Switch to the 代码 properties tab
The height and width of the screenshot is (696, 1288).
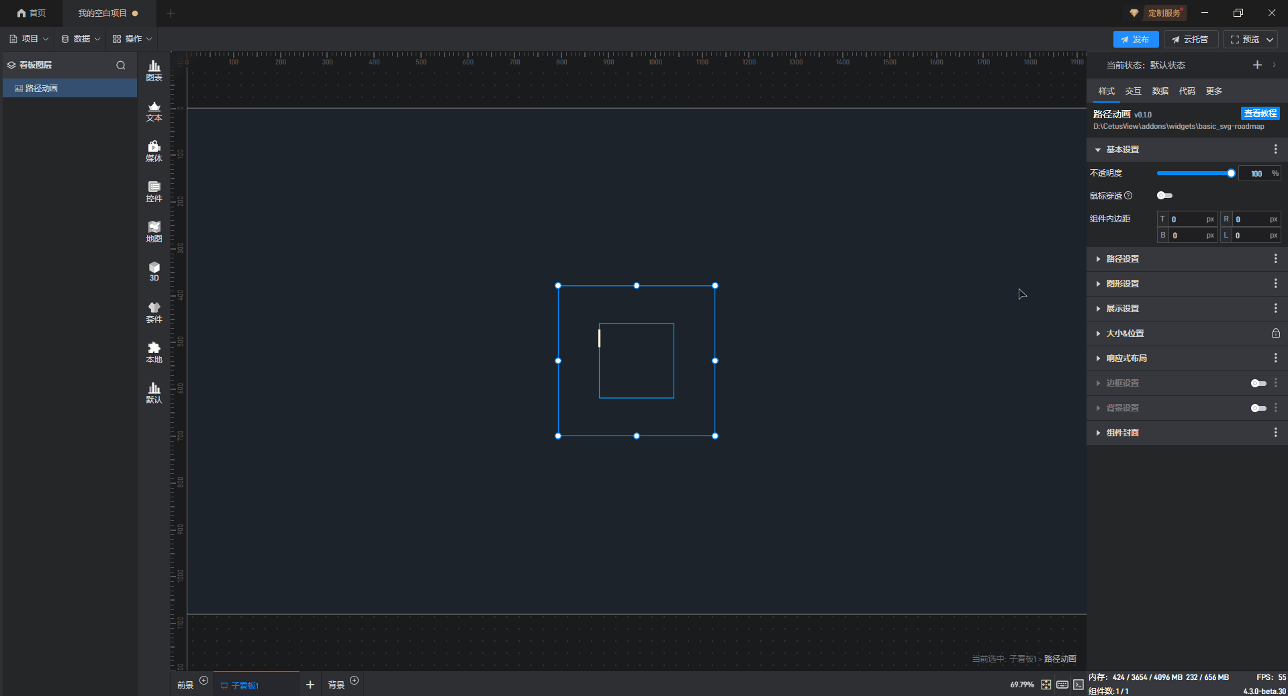(1187, 91)
